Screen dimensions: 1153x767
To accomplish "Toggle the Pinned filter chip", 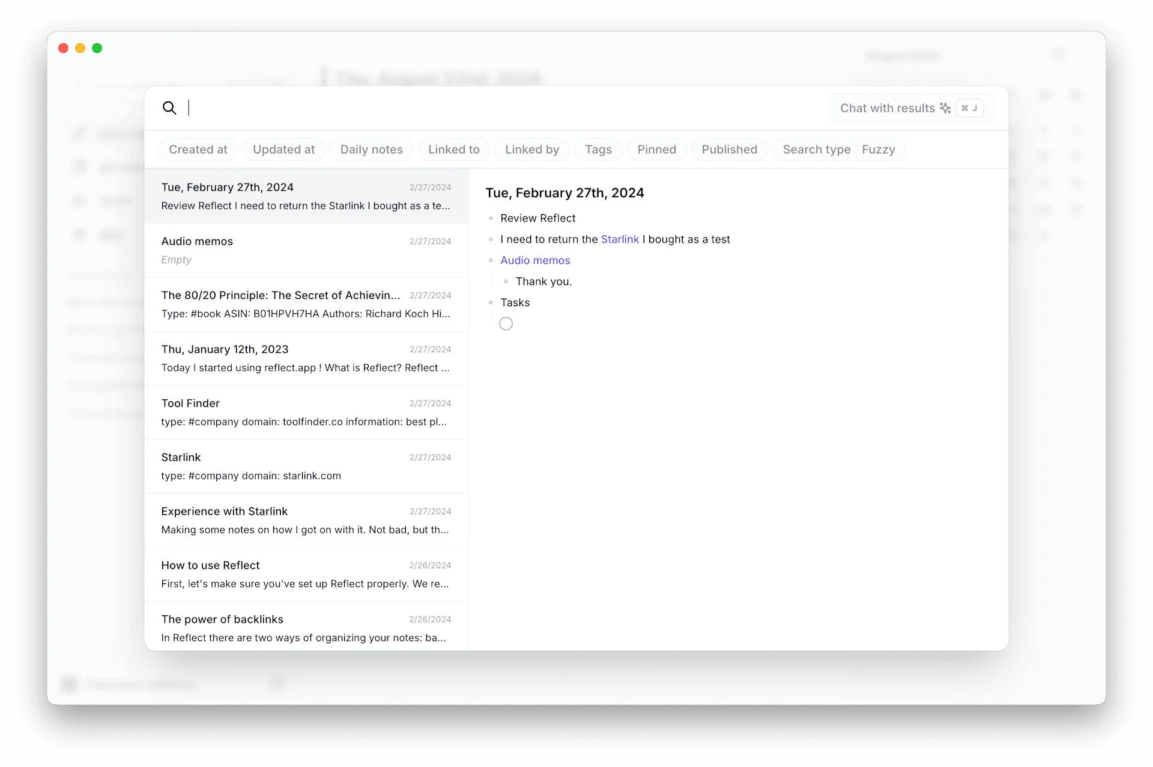I will pyautogui.click(x=656, y=149).
